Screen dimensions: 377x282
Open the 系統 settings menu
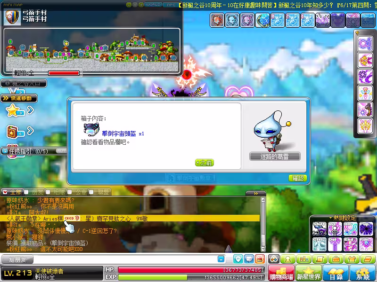click(362, 274)
